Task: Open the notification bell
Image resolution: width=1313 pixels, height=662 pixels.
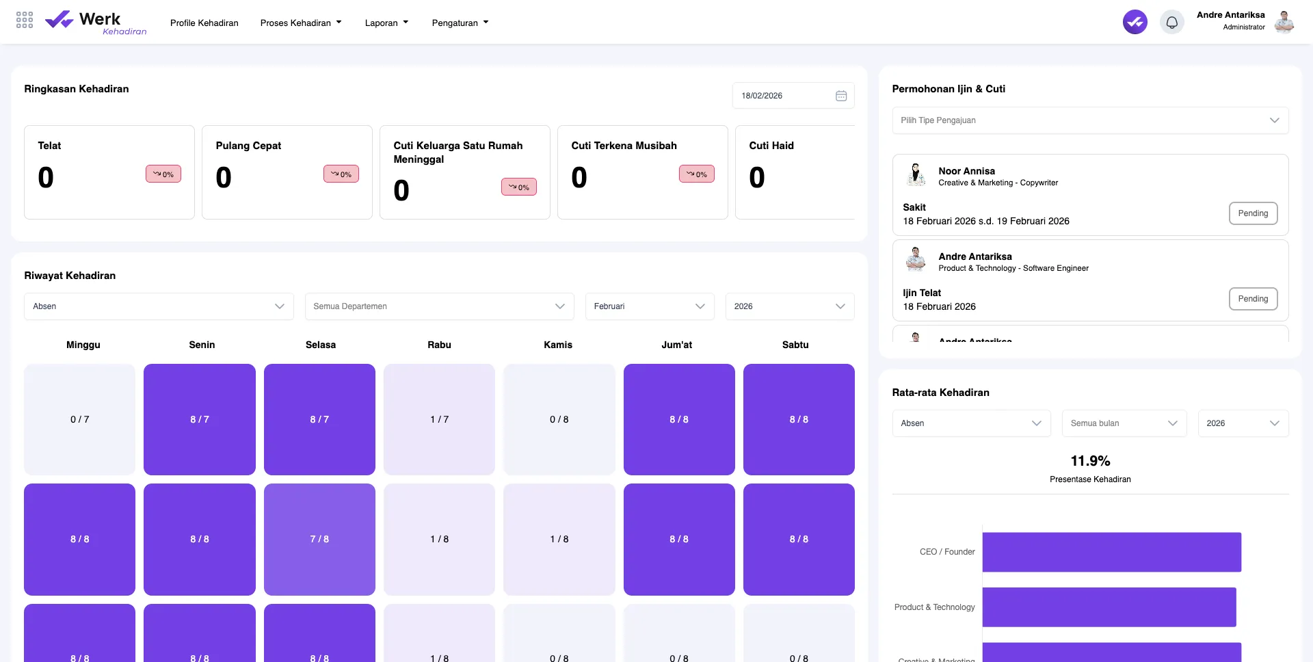Action: pos(1171,23)
